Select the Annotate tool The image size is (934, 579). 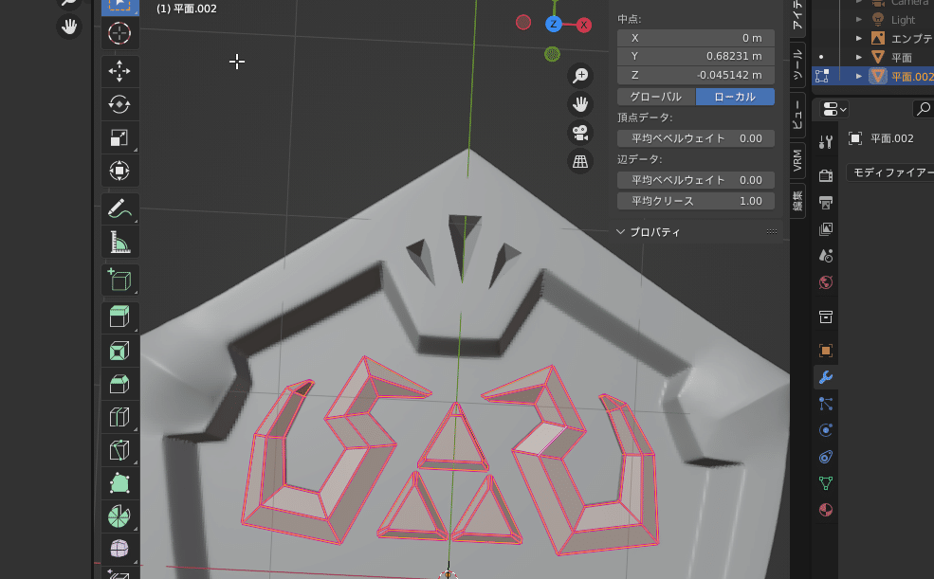click(x=119, y=208)
